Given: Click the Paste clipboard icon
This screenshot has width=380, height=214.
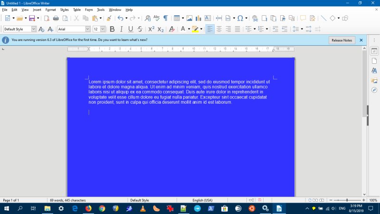Looking at the screenshot, I should [95, 18].
